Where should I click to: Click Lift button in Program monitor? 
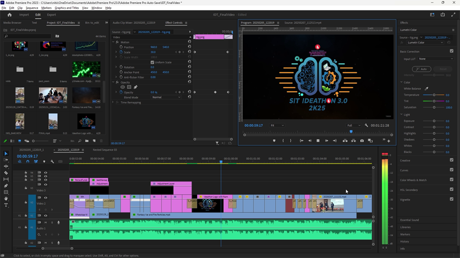(345, 141)
